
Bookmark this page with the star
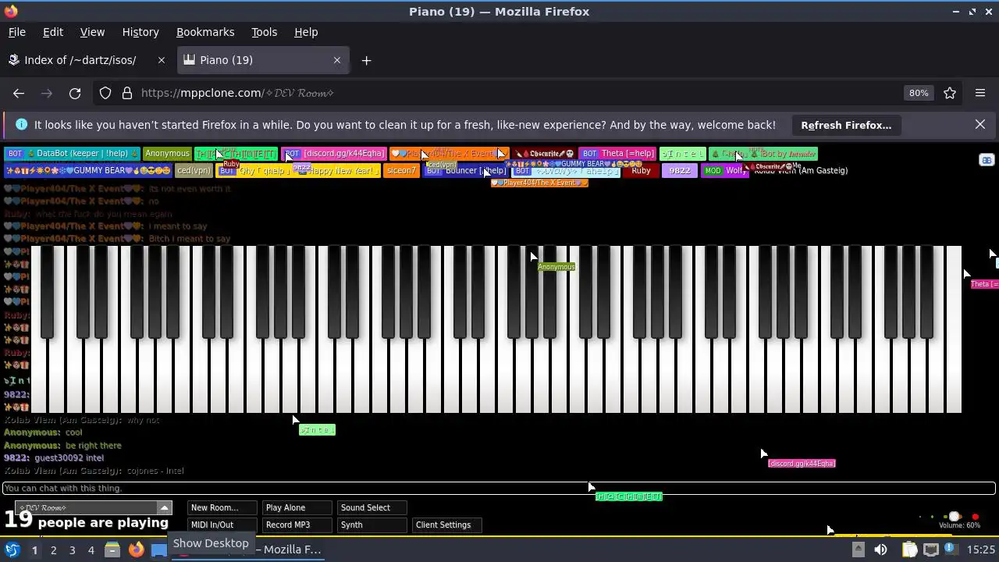[x=950, y=93]
